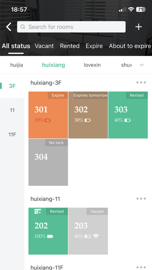Focus the Search for rooms field
Viewport: 152px width, 270px height.
click(71, 27)
